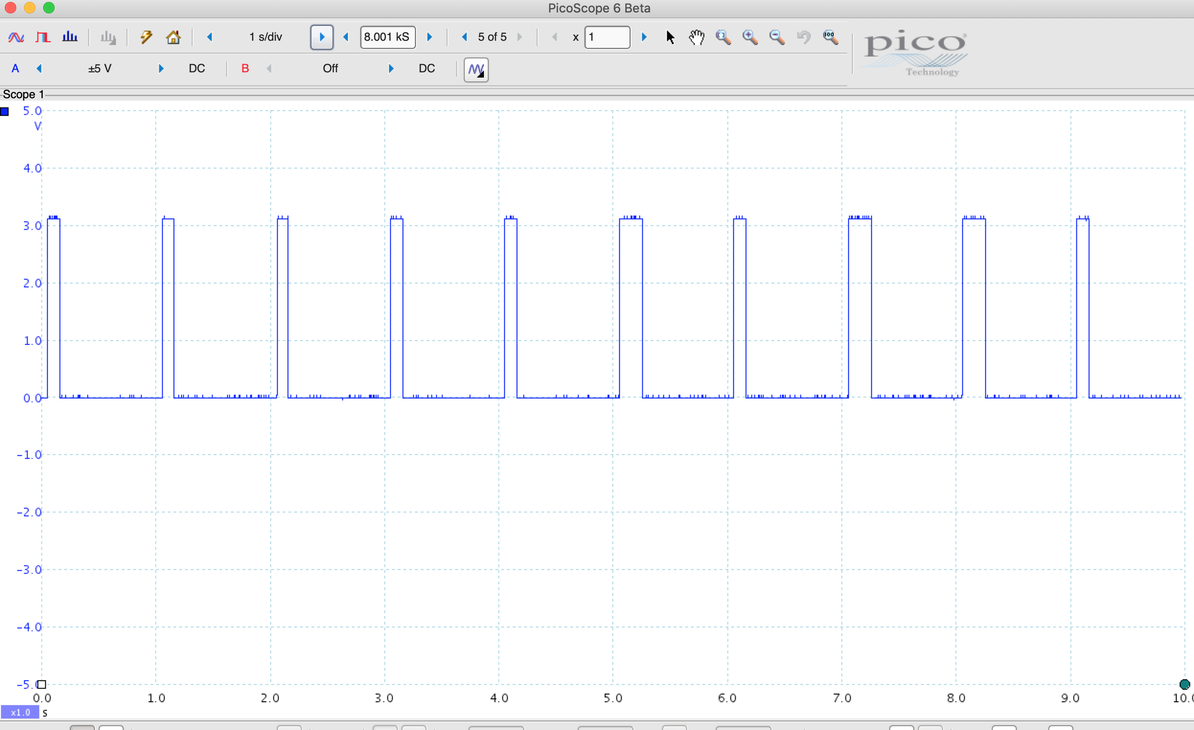Decrease horizontal zoom factor arrow
The height and width of the screenshot is (730, 1194).
tap(555, 37)
